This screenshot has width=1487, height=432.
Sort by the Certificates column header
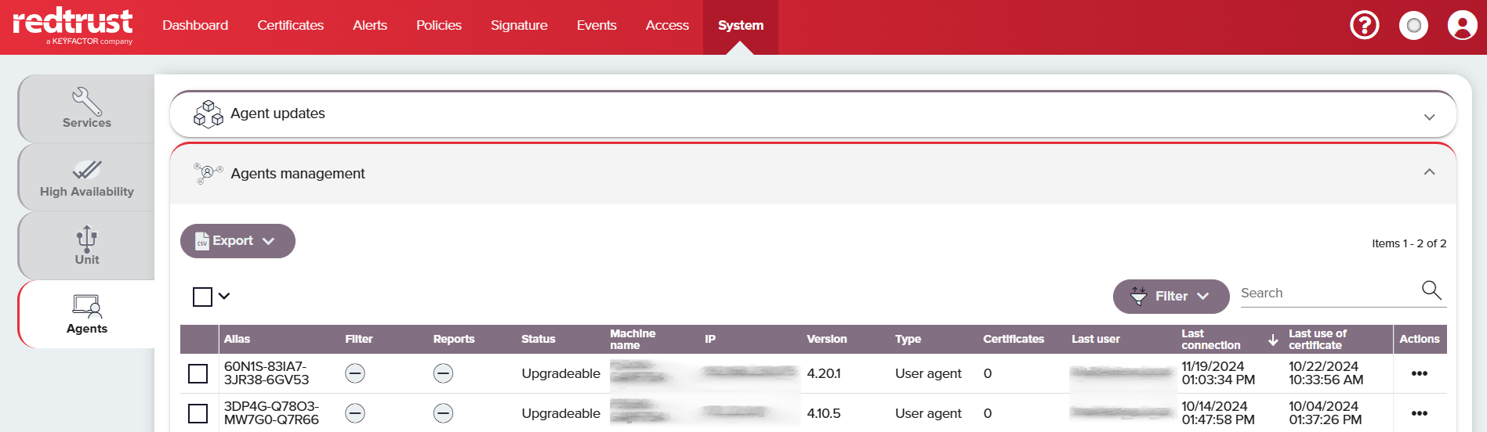1014,339
